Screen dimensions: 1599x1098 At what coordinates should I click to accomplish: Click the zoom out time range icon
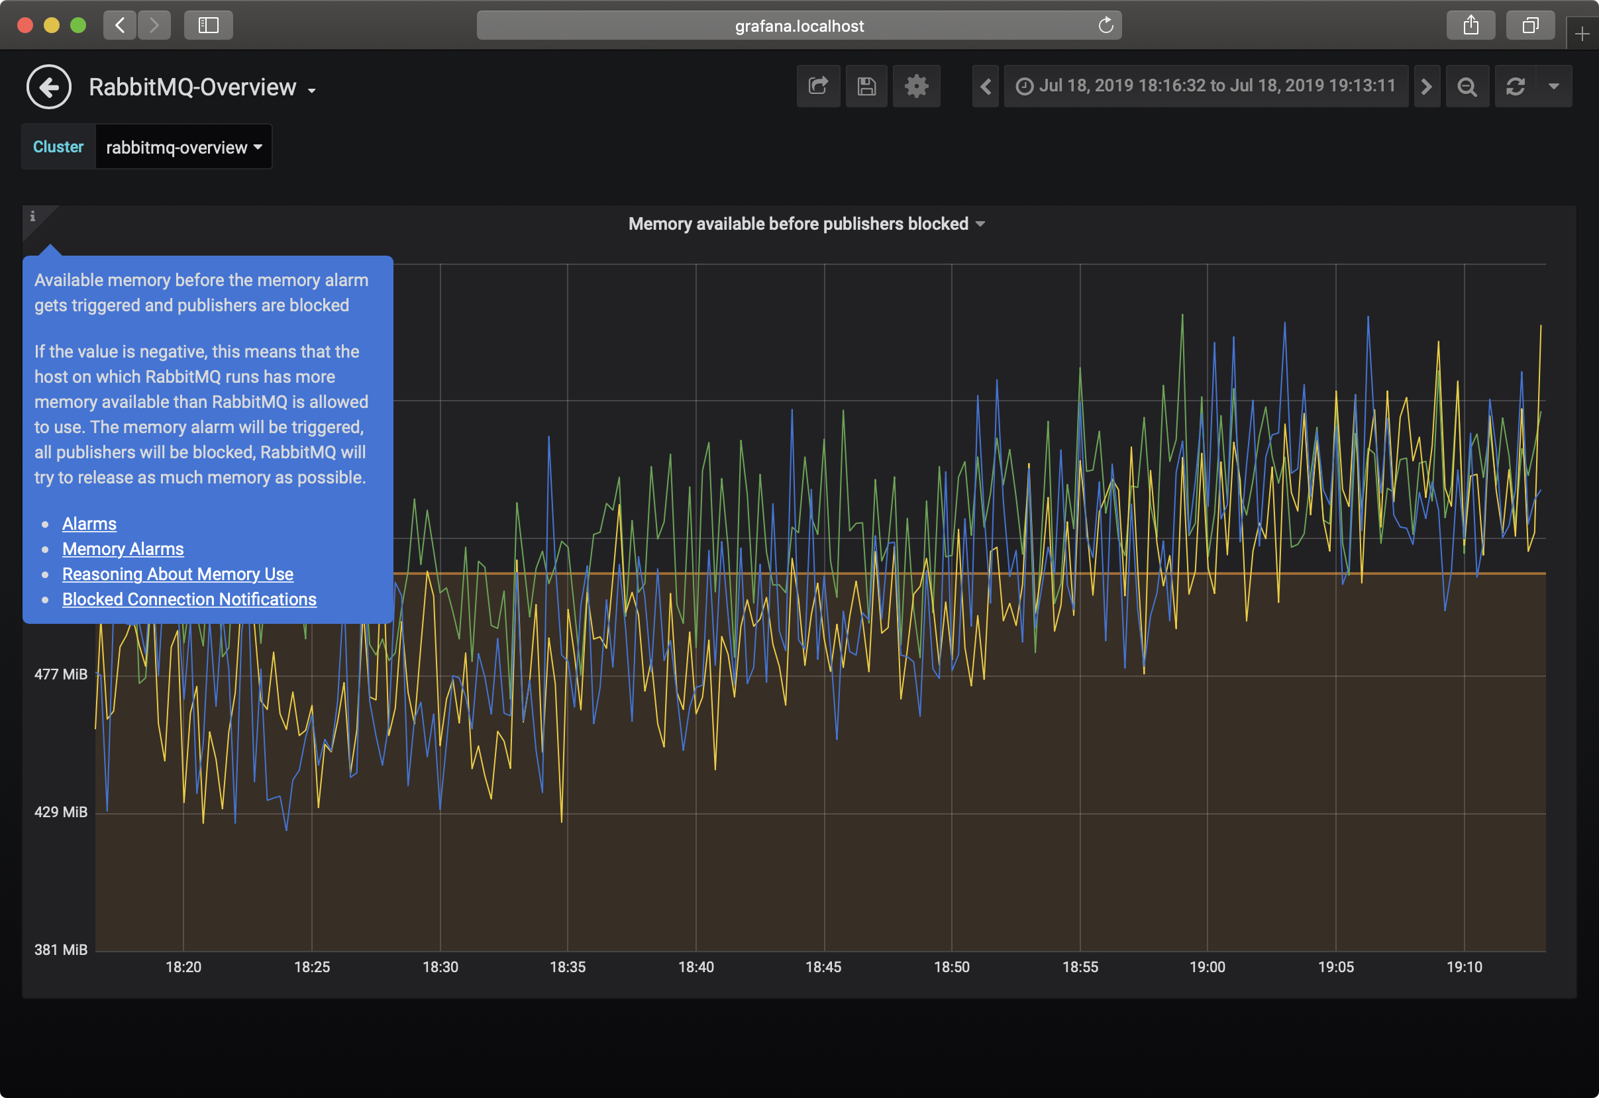tap(1467, 87)
